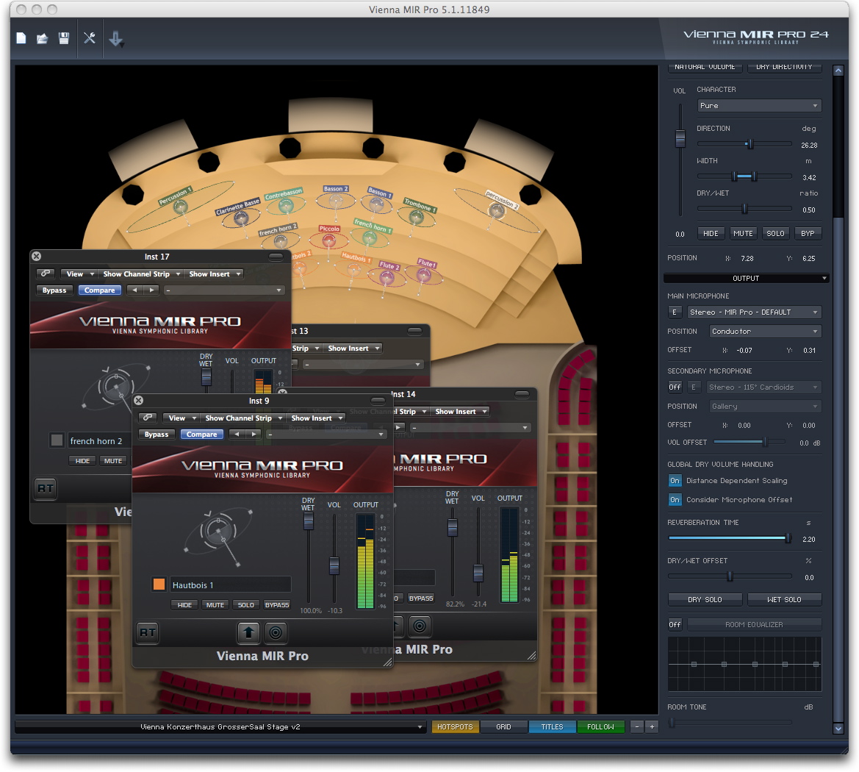
Task: Click the up-arrow icon in Inst 9 window
Action: coord(248,632)
